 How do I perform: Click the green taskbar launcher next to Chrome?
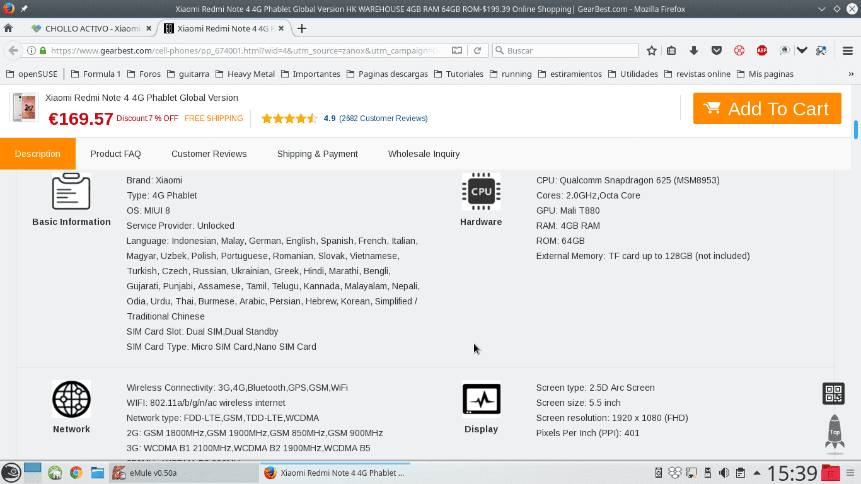[x=55, y=473]
